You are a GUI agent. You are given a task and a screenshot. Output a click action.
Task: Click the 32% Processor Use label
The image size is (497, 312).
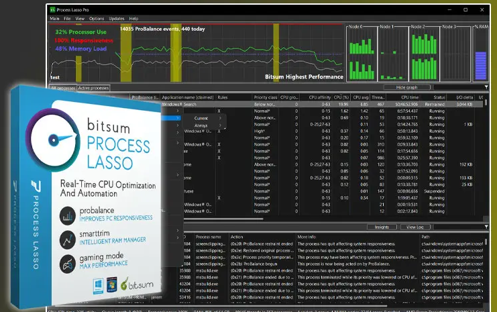coord(81,32)
